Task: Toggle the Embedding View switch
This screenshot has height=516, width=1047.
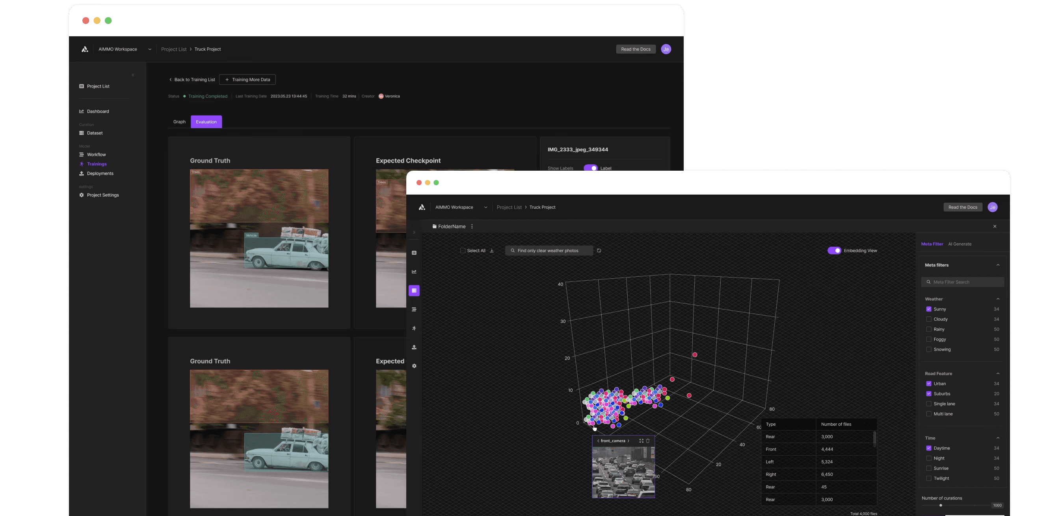Action: pyautogui.click(x=834, y=250)
